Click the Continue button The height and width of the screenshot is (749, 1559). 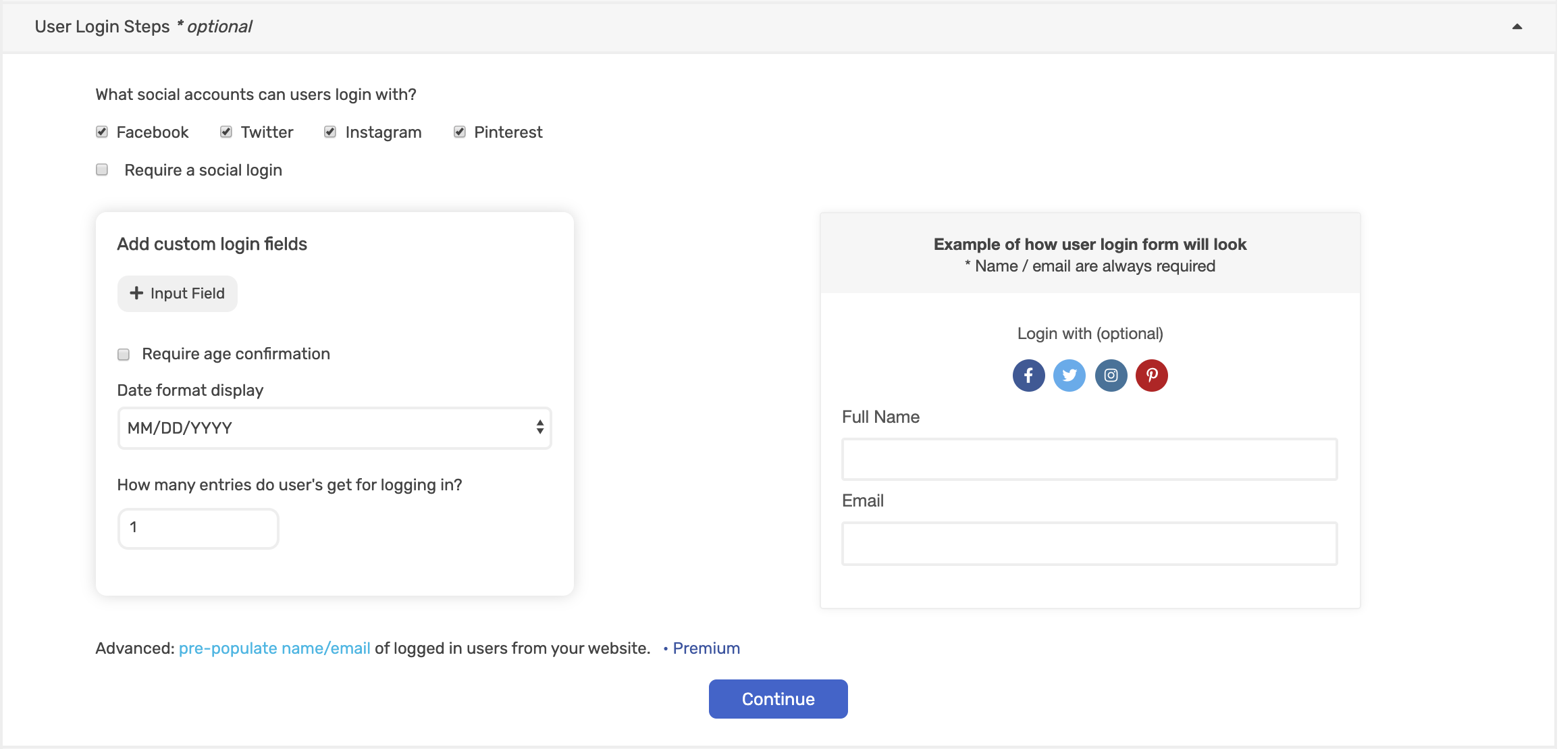pyautogui.click(x=778, y=699)
